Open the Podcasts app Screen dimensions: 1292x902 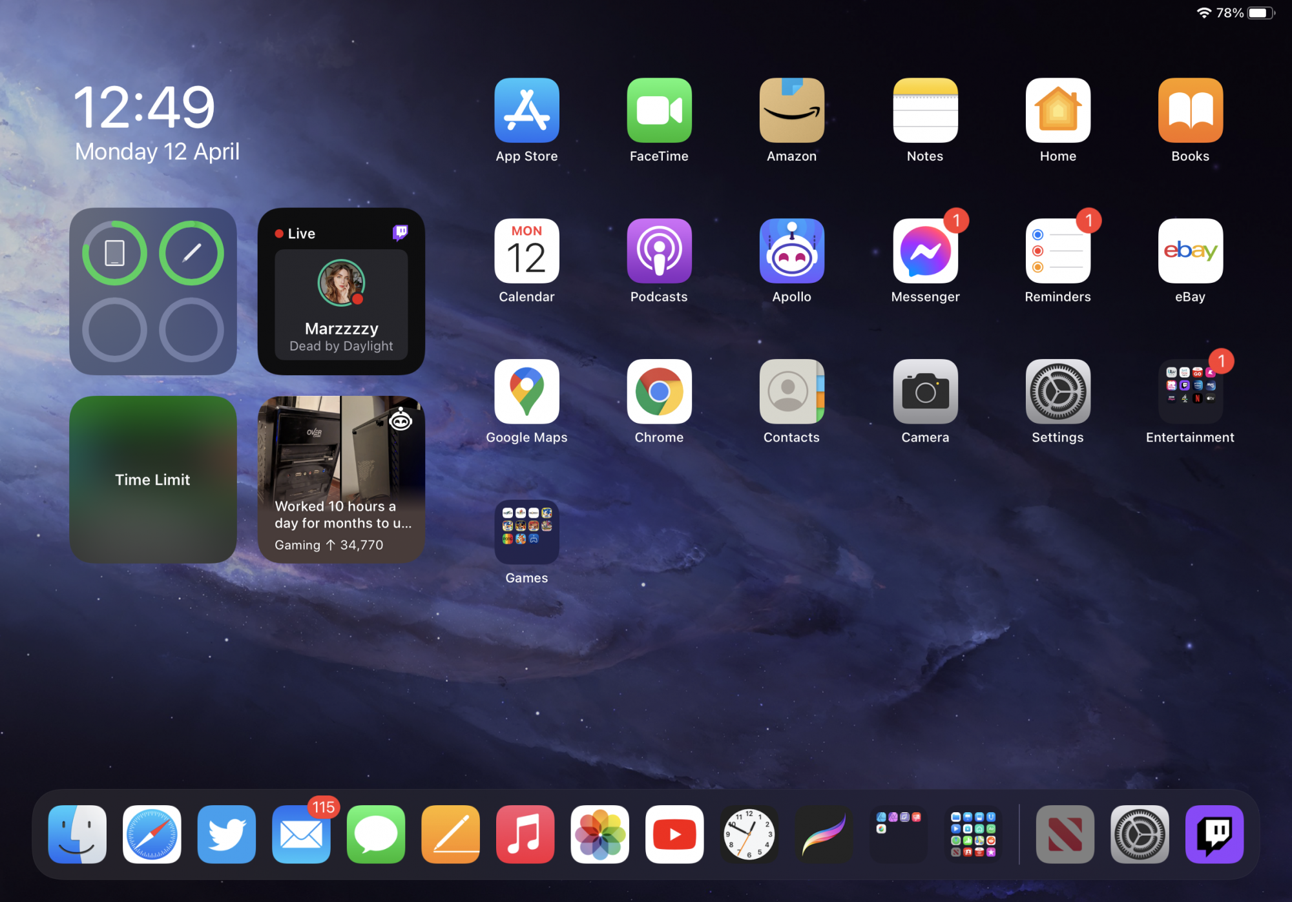(x=659, y=251)
